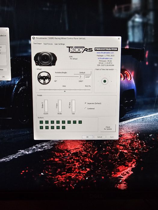158x210 pixels.
Task: Click the Thrustmaster title bar wheel icon
Action: click(34, 38)
